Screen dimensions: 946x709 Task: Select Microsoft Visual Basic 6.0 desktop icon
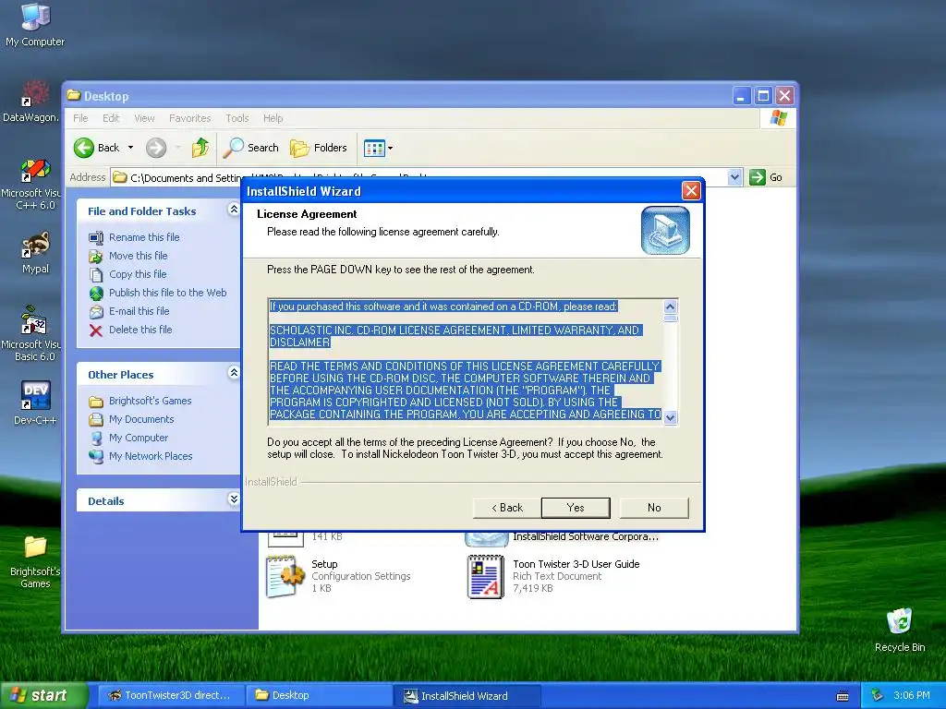(x=31, y=334)
